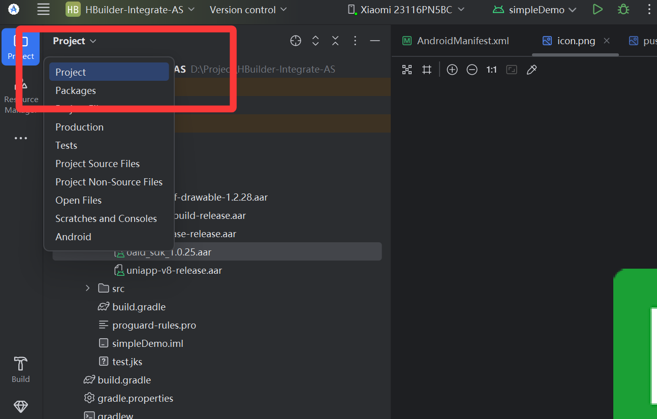Select the build-release.aar library

pos(210,215)
